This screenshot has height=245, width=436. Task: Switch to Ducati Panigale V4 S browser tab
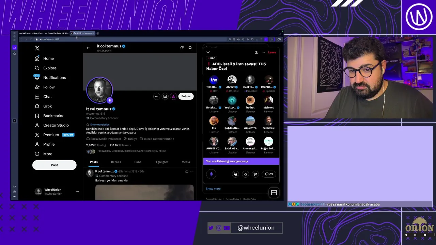tap(57, 33)
